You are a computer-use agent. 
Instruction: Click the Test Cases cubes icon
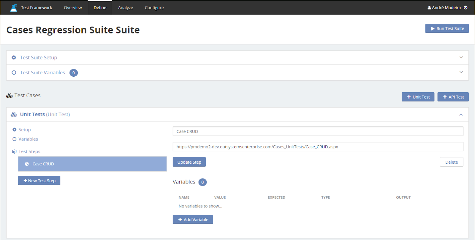(x=9, y=96)
